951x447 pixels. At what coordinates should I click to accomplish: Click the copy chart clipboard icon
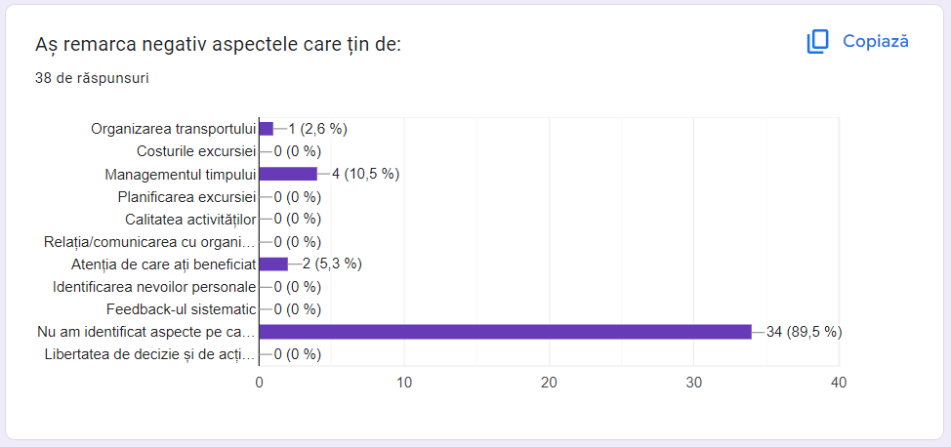pyautogui.click(x=817, y=41)
